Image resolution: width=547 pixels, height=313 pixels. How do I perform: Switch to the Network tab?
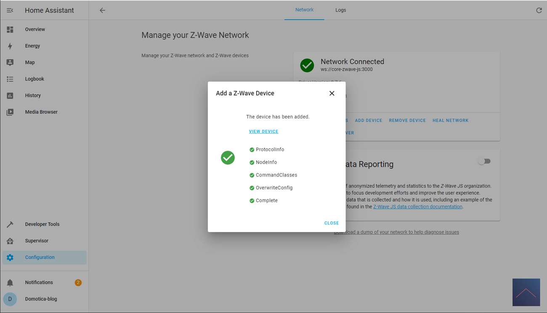tap(304, 10)
